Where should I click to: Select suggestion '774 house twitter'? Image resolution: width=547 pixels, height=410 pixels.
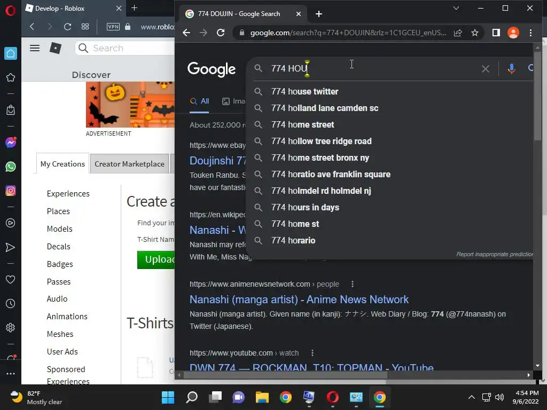click(389, 91)
